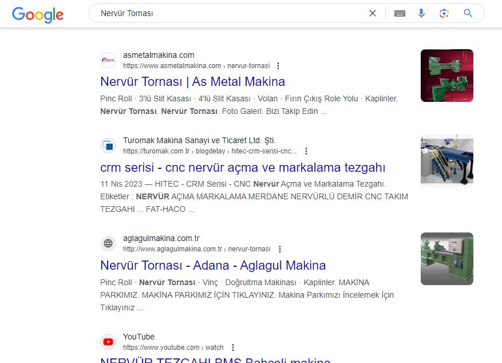Open "Nervür Tornası - Adana - Aglagul Makina"
The height and width of the screenshot is (363, 502).
click(x=213, y=266)
